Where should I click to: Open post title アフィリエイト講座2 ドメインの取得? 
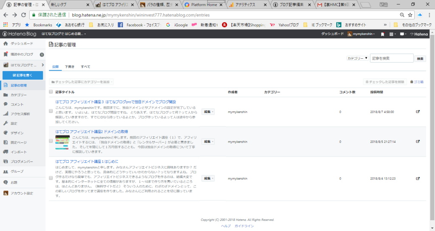[x=92, y=132]
